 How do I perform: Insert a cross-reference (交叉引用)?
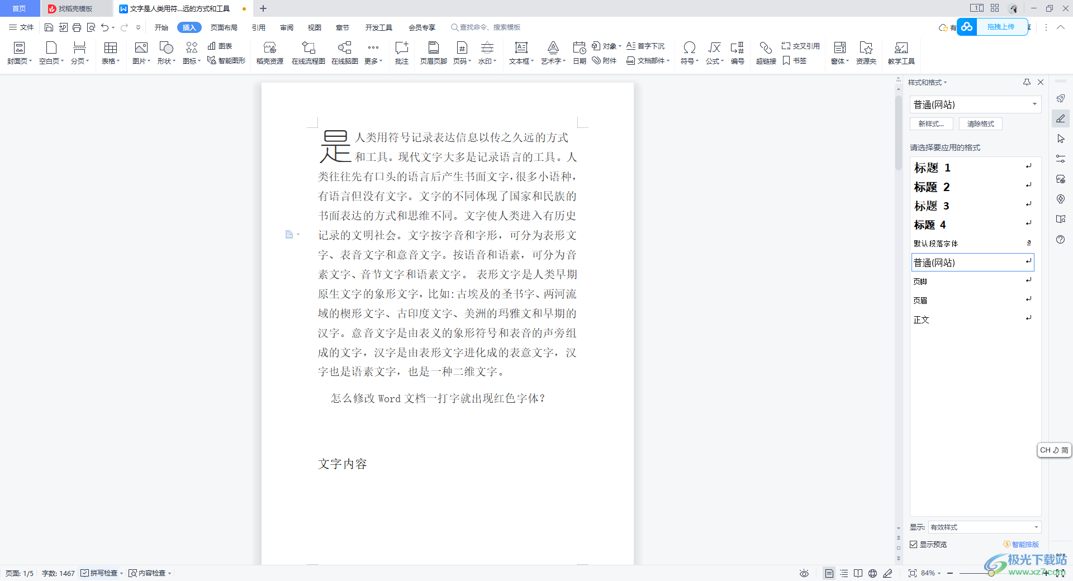point(800,46)
